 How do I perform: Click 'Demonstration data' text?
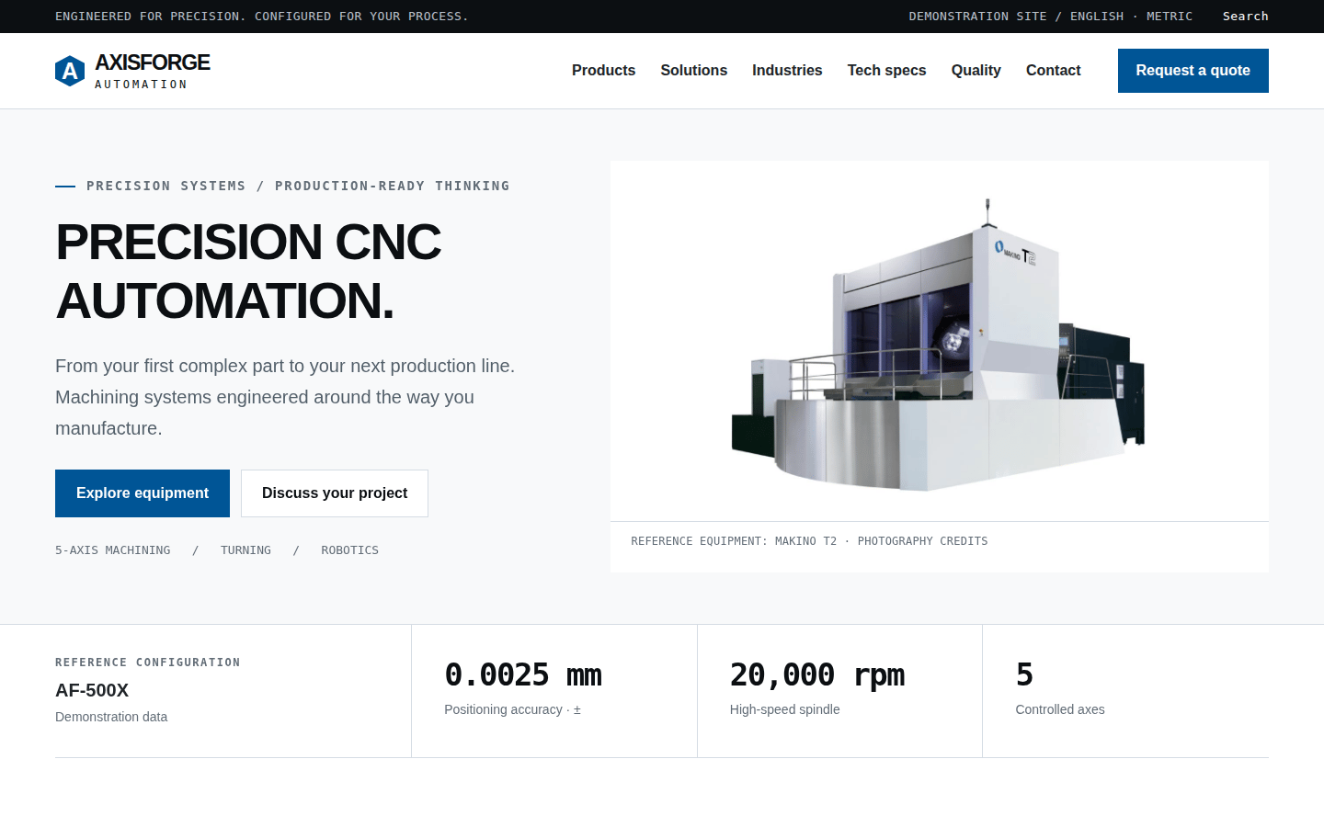point(111,717)
